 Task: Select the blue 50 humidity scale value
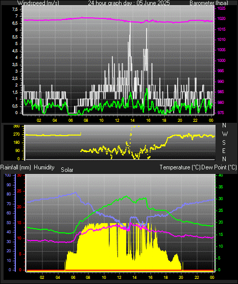(x=9, y=223)
